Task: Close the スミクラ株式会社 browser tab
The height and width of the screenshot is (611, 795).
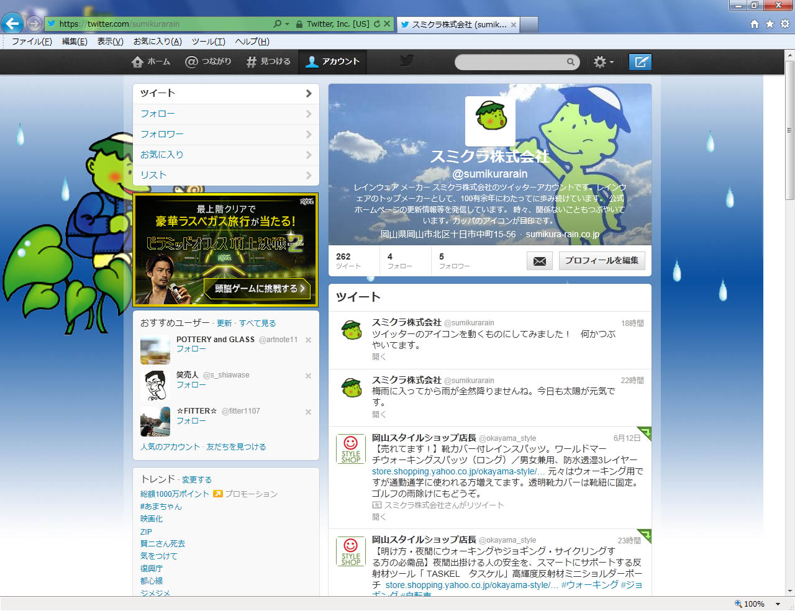Action: [x=513, y=25]
